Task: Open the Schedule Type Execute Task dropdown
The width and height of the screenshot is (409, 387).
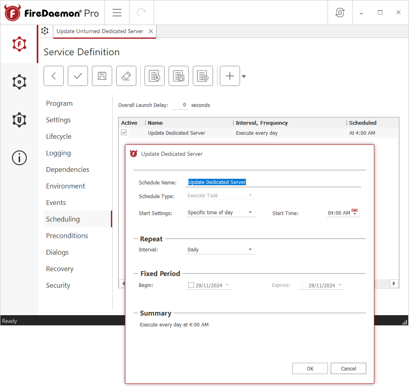Action: [x=220, y=195]
